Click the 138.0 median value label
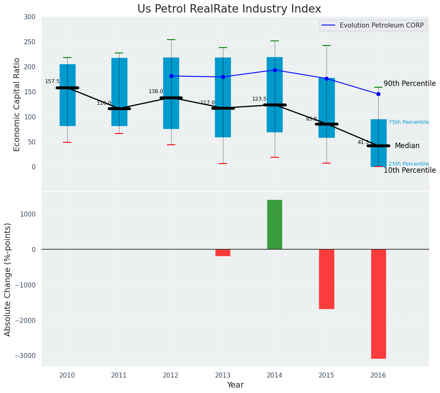Viewport: 440px width, 393px height. tap(156, 91)
